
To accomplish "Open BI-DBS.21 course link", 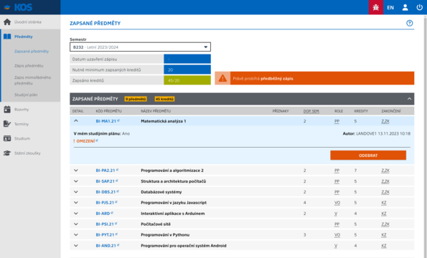I will point(108,192).
